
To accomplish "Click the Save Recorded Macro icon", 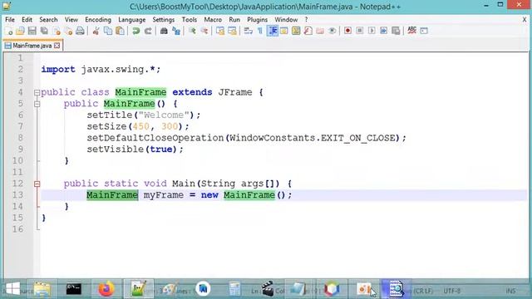I will [396, 31].
